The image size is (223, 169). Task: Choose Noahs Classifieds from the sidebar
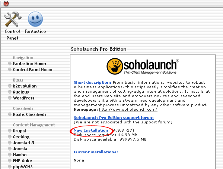(29, 114)
